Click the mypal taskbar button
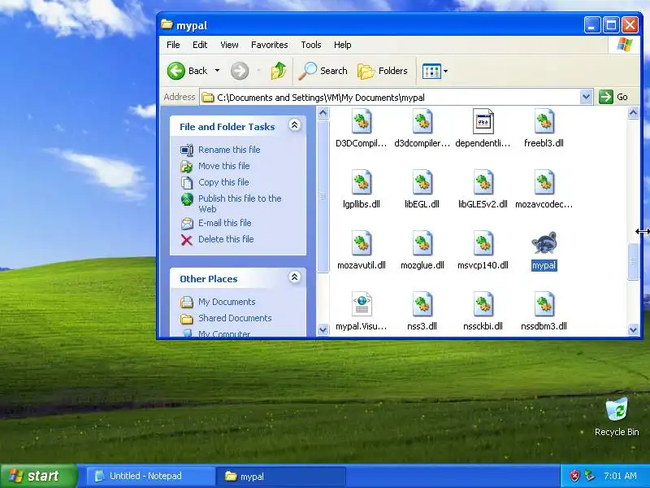The height and width of the screenshot is (488, 650). (x=281, y=476)
